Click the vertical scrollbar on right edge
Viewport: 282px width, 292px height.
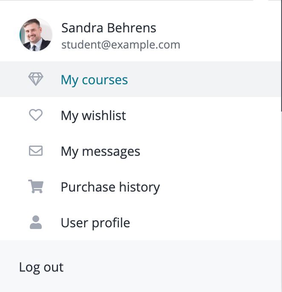282,56
